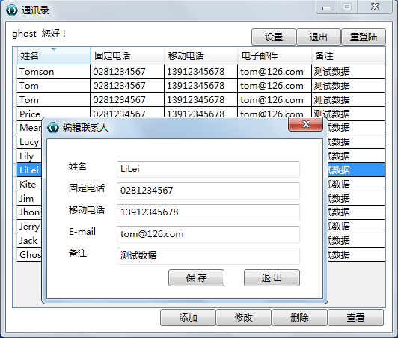Click the 移动电话 input field

[x=208, y=212]
